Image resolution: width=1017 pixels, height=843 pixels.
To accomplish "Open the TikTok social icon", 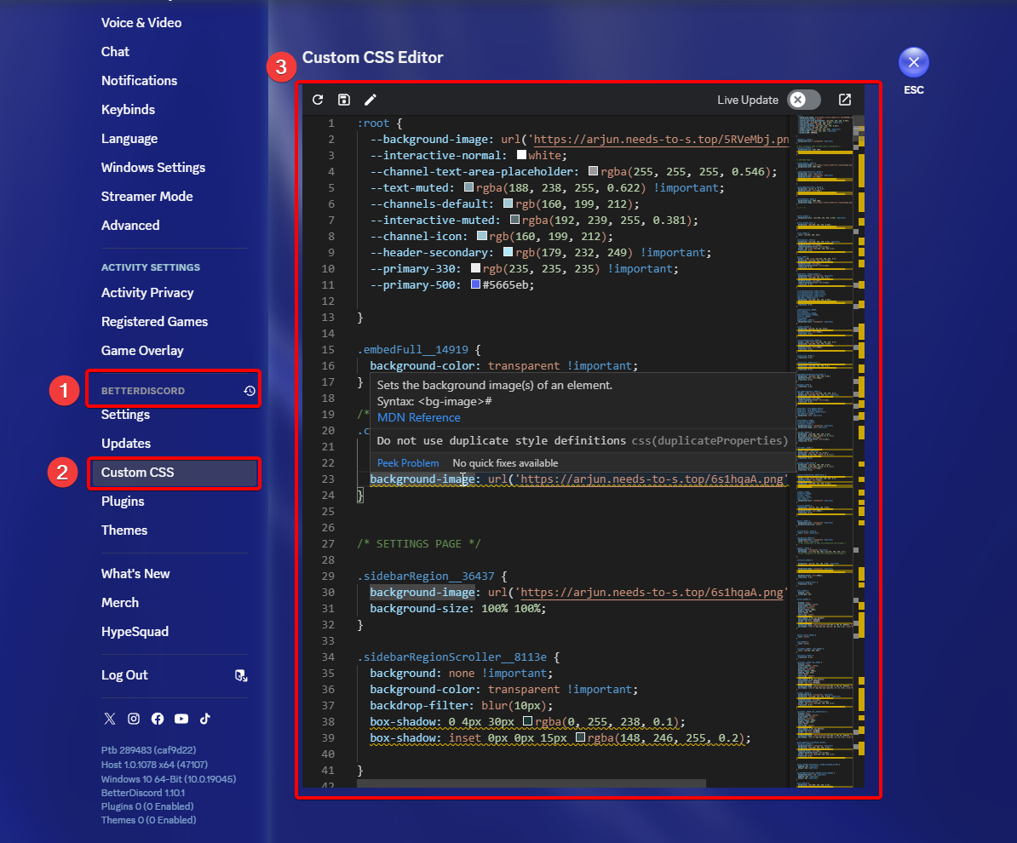I will click(205, 719).
